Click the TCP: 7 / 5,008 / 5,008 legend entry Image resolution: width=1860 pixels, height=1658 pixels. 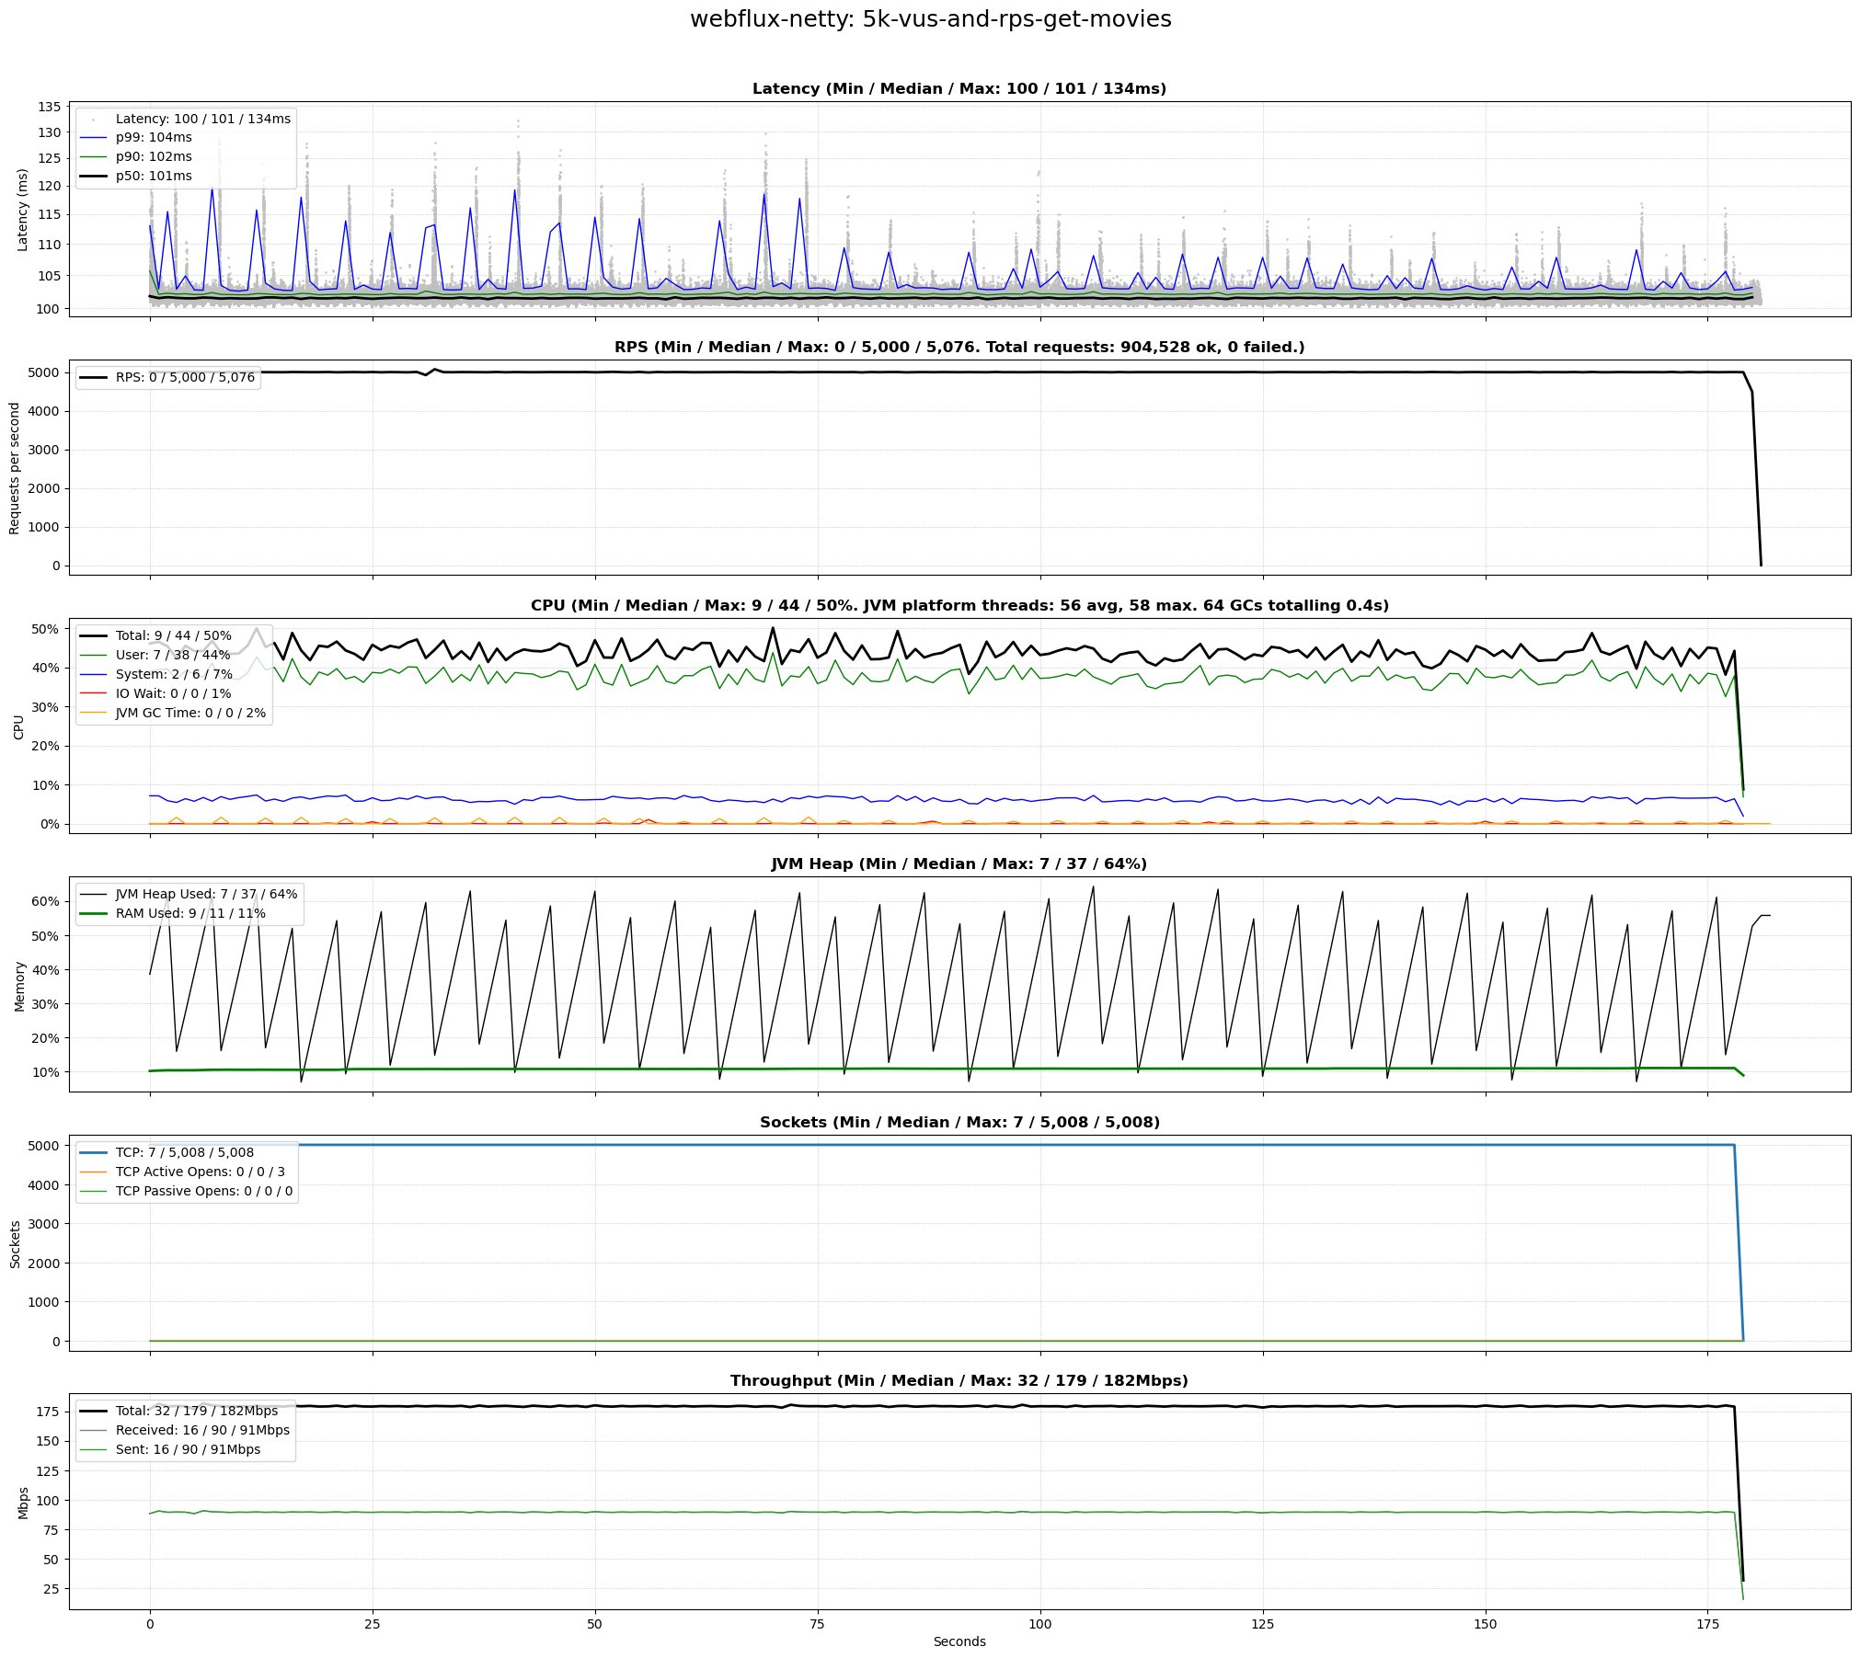pyautogui.click(x=184, y=1153)
